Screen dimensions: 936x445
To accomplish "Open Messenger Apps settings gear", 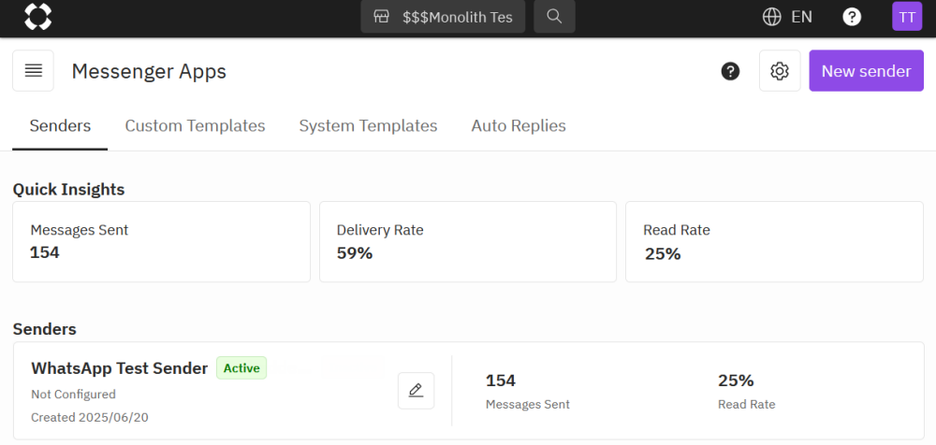I will point(780,71).
